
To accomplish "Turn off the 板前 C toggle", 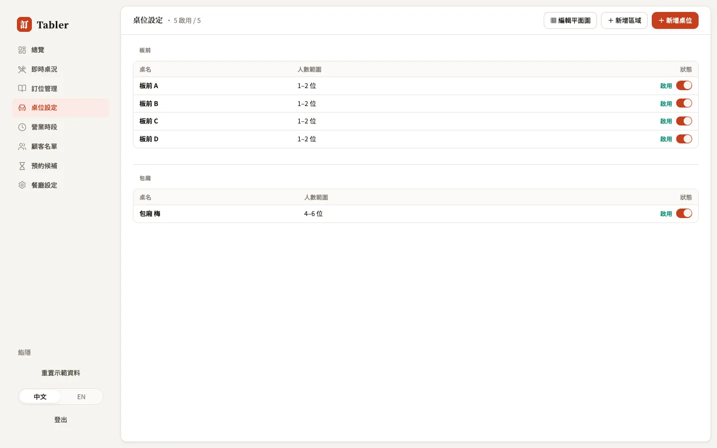I will tap(684, 121).
